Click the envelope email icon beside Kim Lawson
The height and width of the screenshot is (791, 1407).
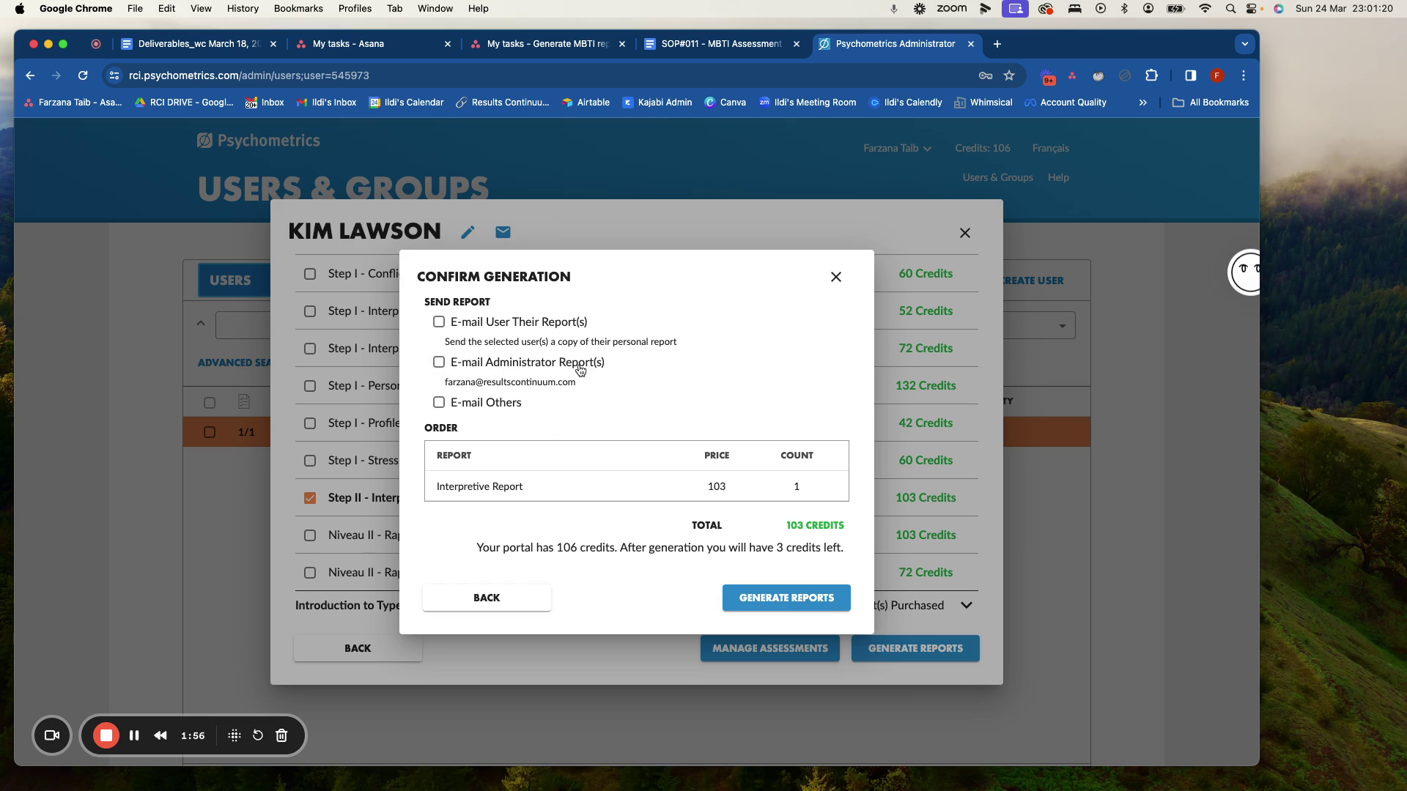tap(503, 232)
